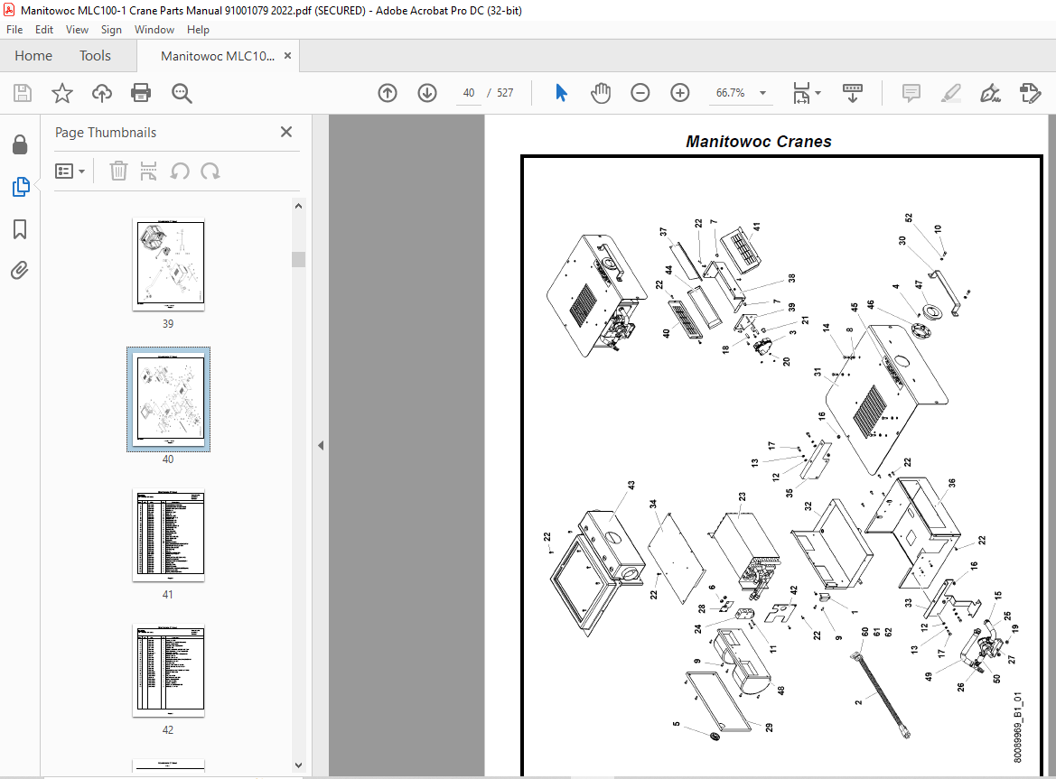Close the Page Thumbnails panel
Screen dimensions: 1056x779
tap(286, 132)
